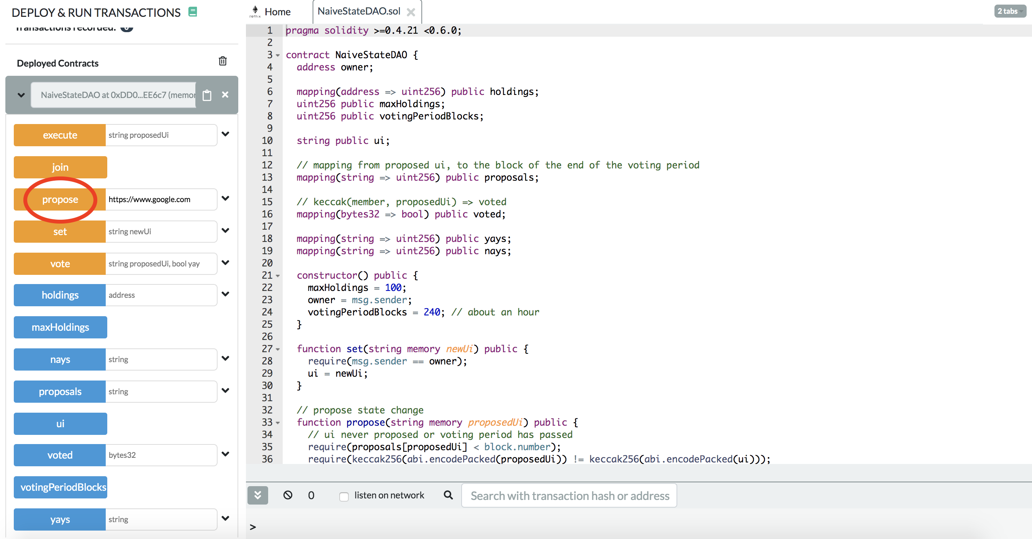Click the documentation icon beside panel title
1032x539 pixels.
pyautogui.click(x=193, y=11)
